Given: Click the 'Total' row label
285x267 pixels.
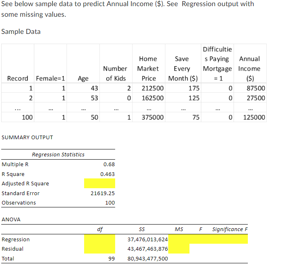Looking at the screenshot, I should click(8, 259).
